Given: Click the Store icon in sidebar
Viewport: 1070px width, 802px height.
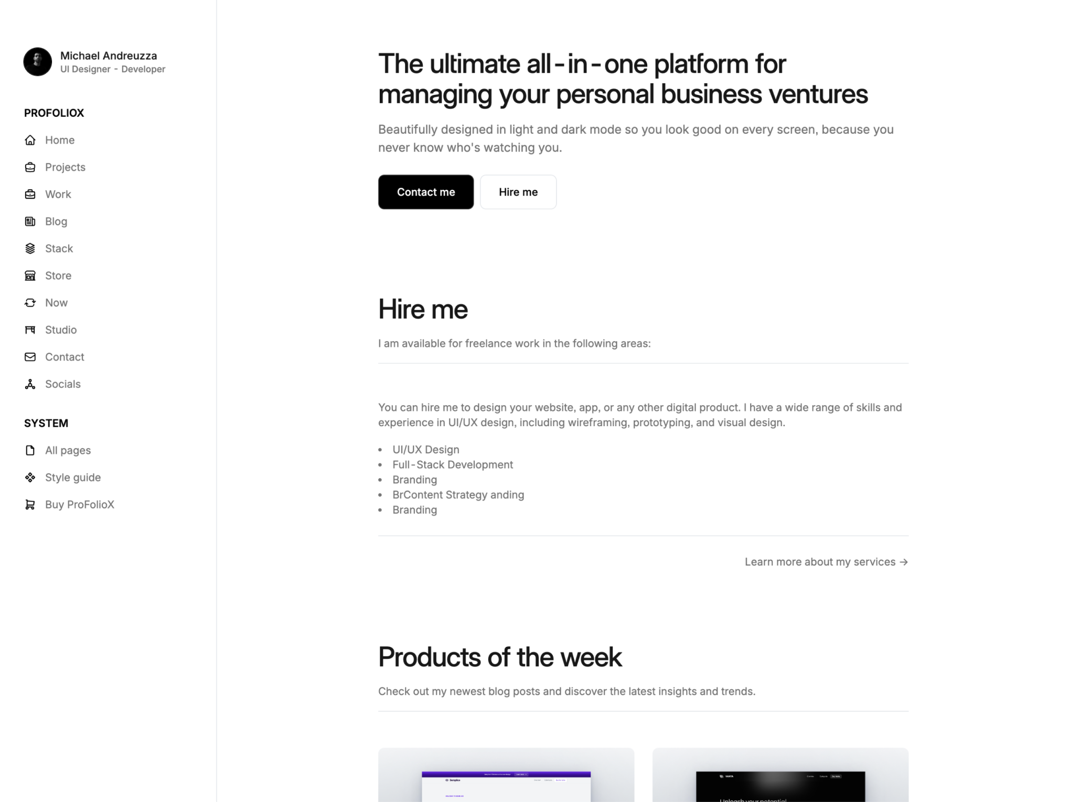Looking at the screenshot, I should (x=29, y=276).
